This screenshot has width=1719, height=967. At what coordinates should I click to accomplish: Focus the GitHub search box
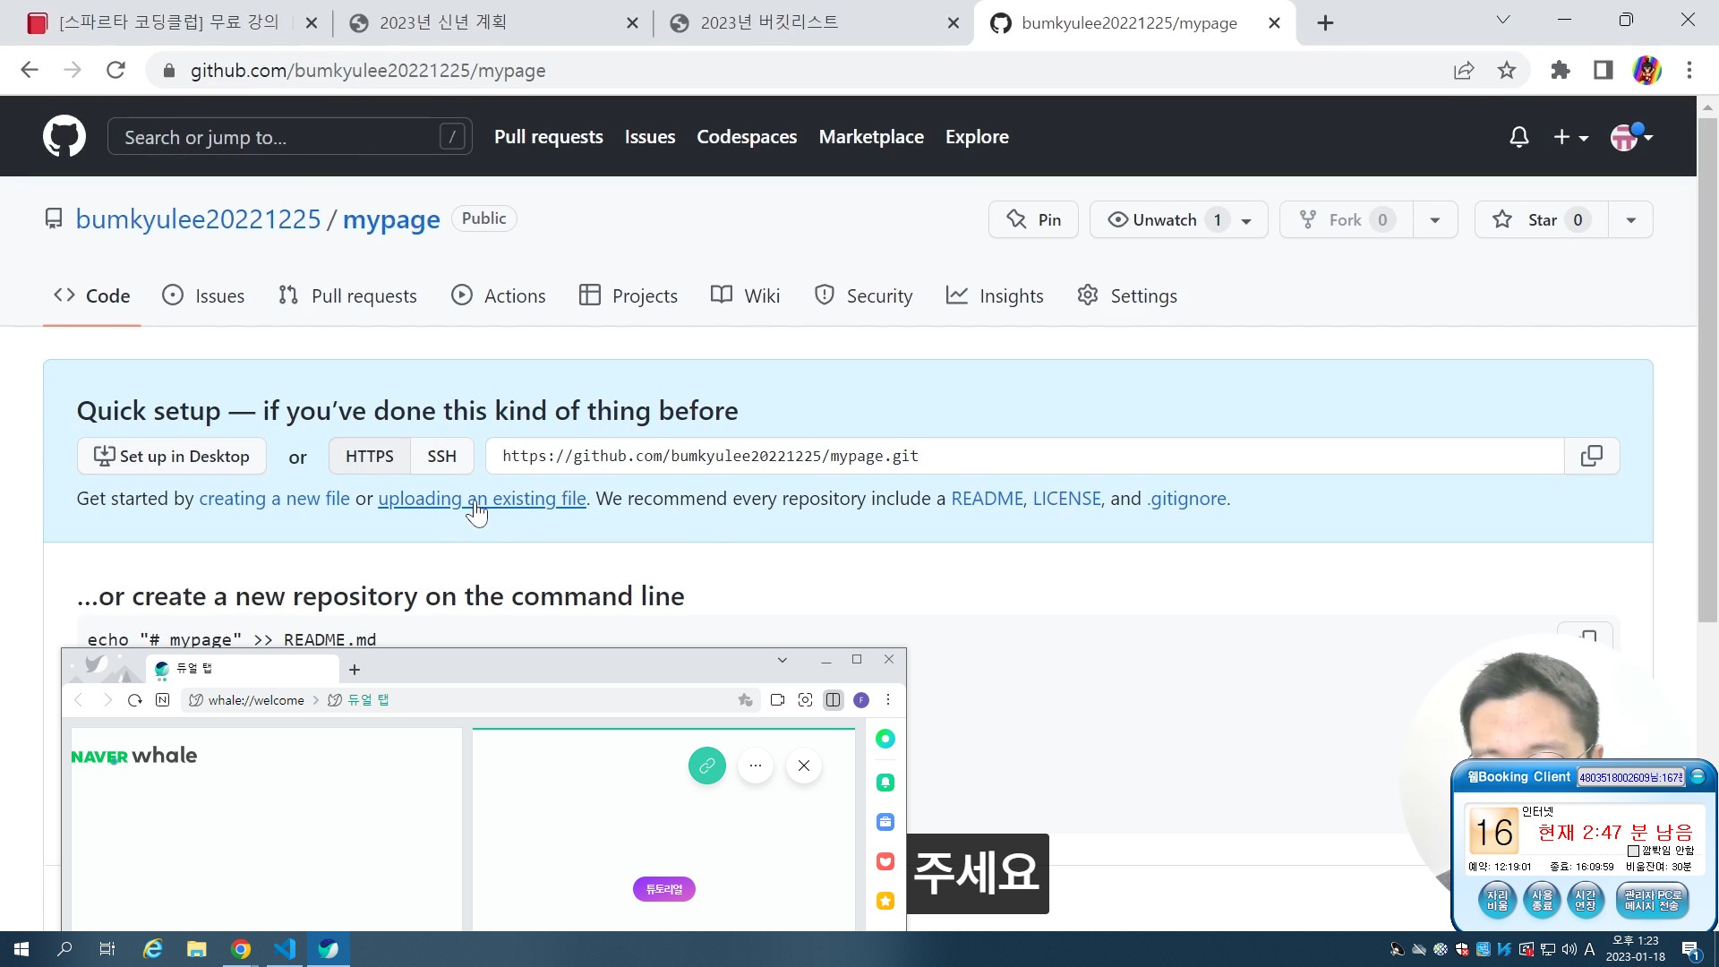[289, 137]
